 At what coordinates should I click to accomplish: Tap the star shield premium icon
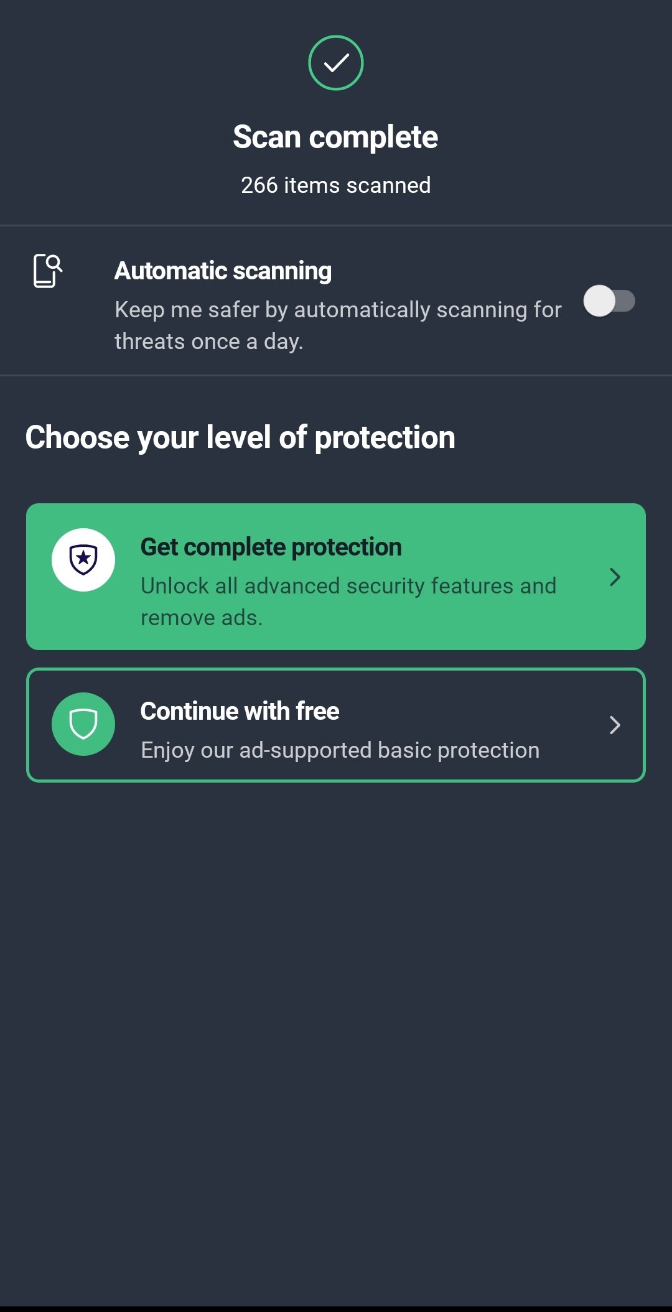pyautogui.click(x=83, y=560)
